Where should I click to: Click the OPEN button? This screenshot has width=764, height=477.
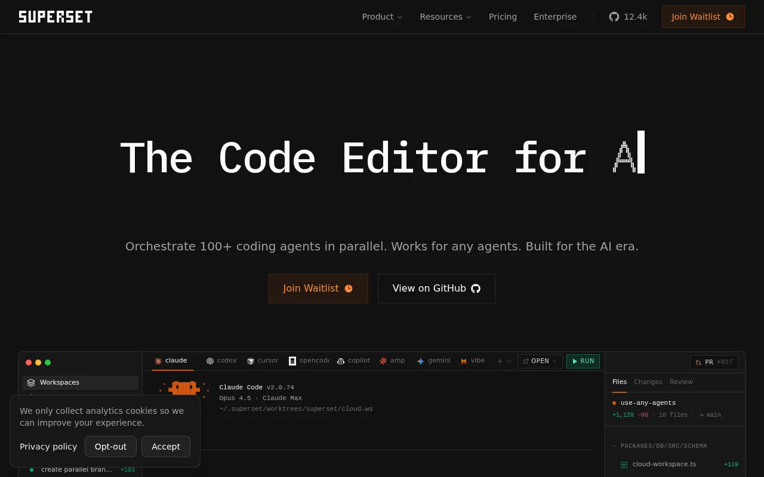(x=540, y=361)
